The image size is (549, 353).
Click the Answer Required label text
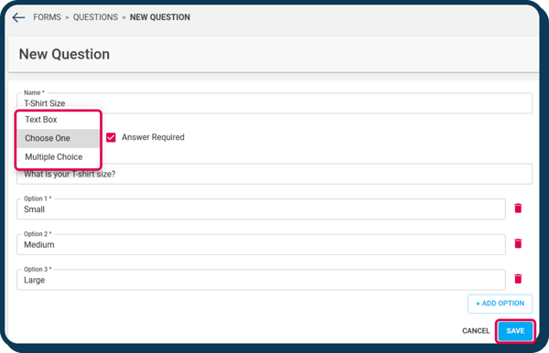(x=153, y=137)
